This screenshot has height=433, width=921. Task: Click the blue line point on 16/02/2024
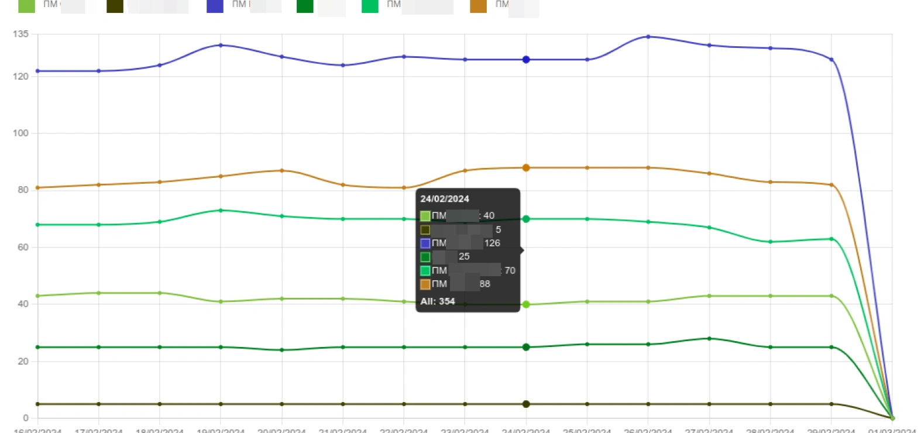click(x=38, y=71)
